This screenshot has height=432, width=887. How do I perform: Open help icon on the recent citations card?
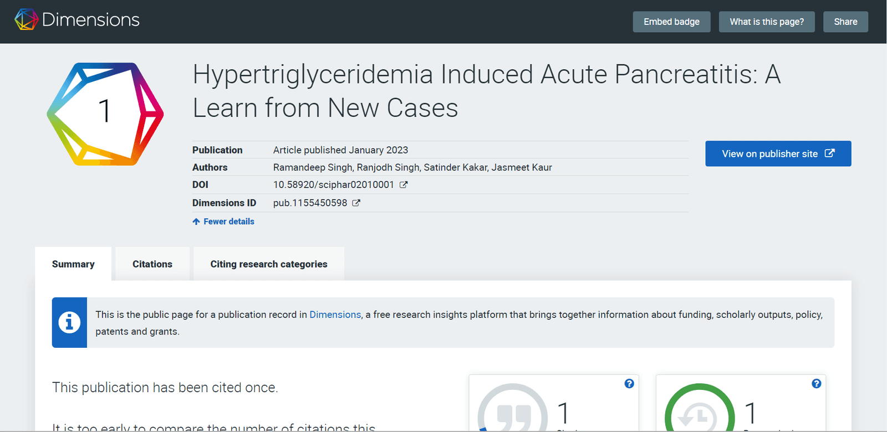(x=816, y=384)
